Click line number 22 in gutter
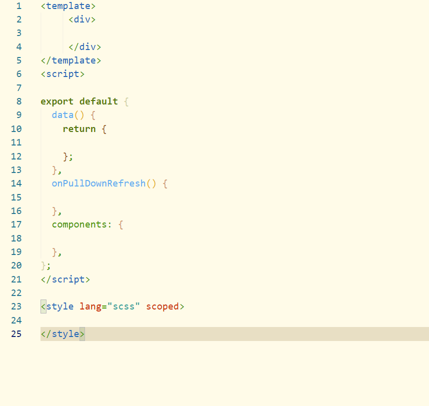The image size is (429, 406). pyautogui.click(x=16, y=293)
